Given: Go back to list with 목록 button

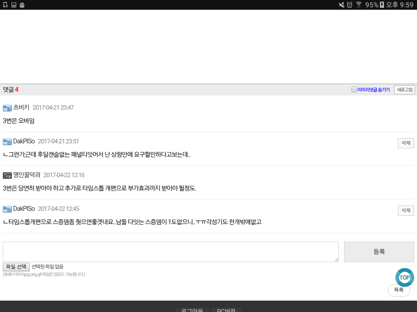Looking at the screenshot, I should pyautogui.click(x=398, y=290).
